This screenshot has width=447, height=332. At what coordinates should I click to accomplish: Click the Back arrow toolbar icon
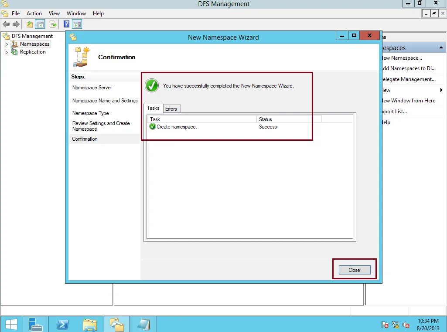6,24
